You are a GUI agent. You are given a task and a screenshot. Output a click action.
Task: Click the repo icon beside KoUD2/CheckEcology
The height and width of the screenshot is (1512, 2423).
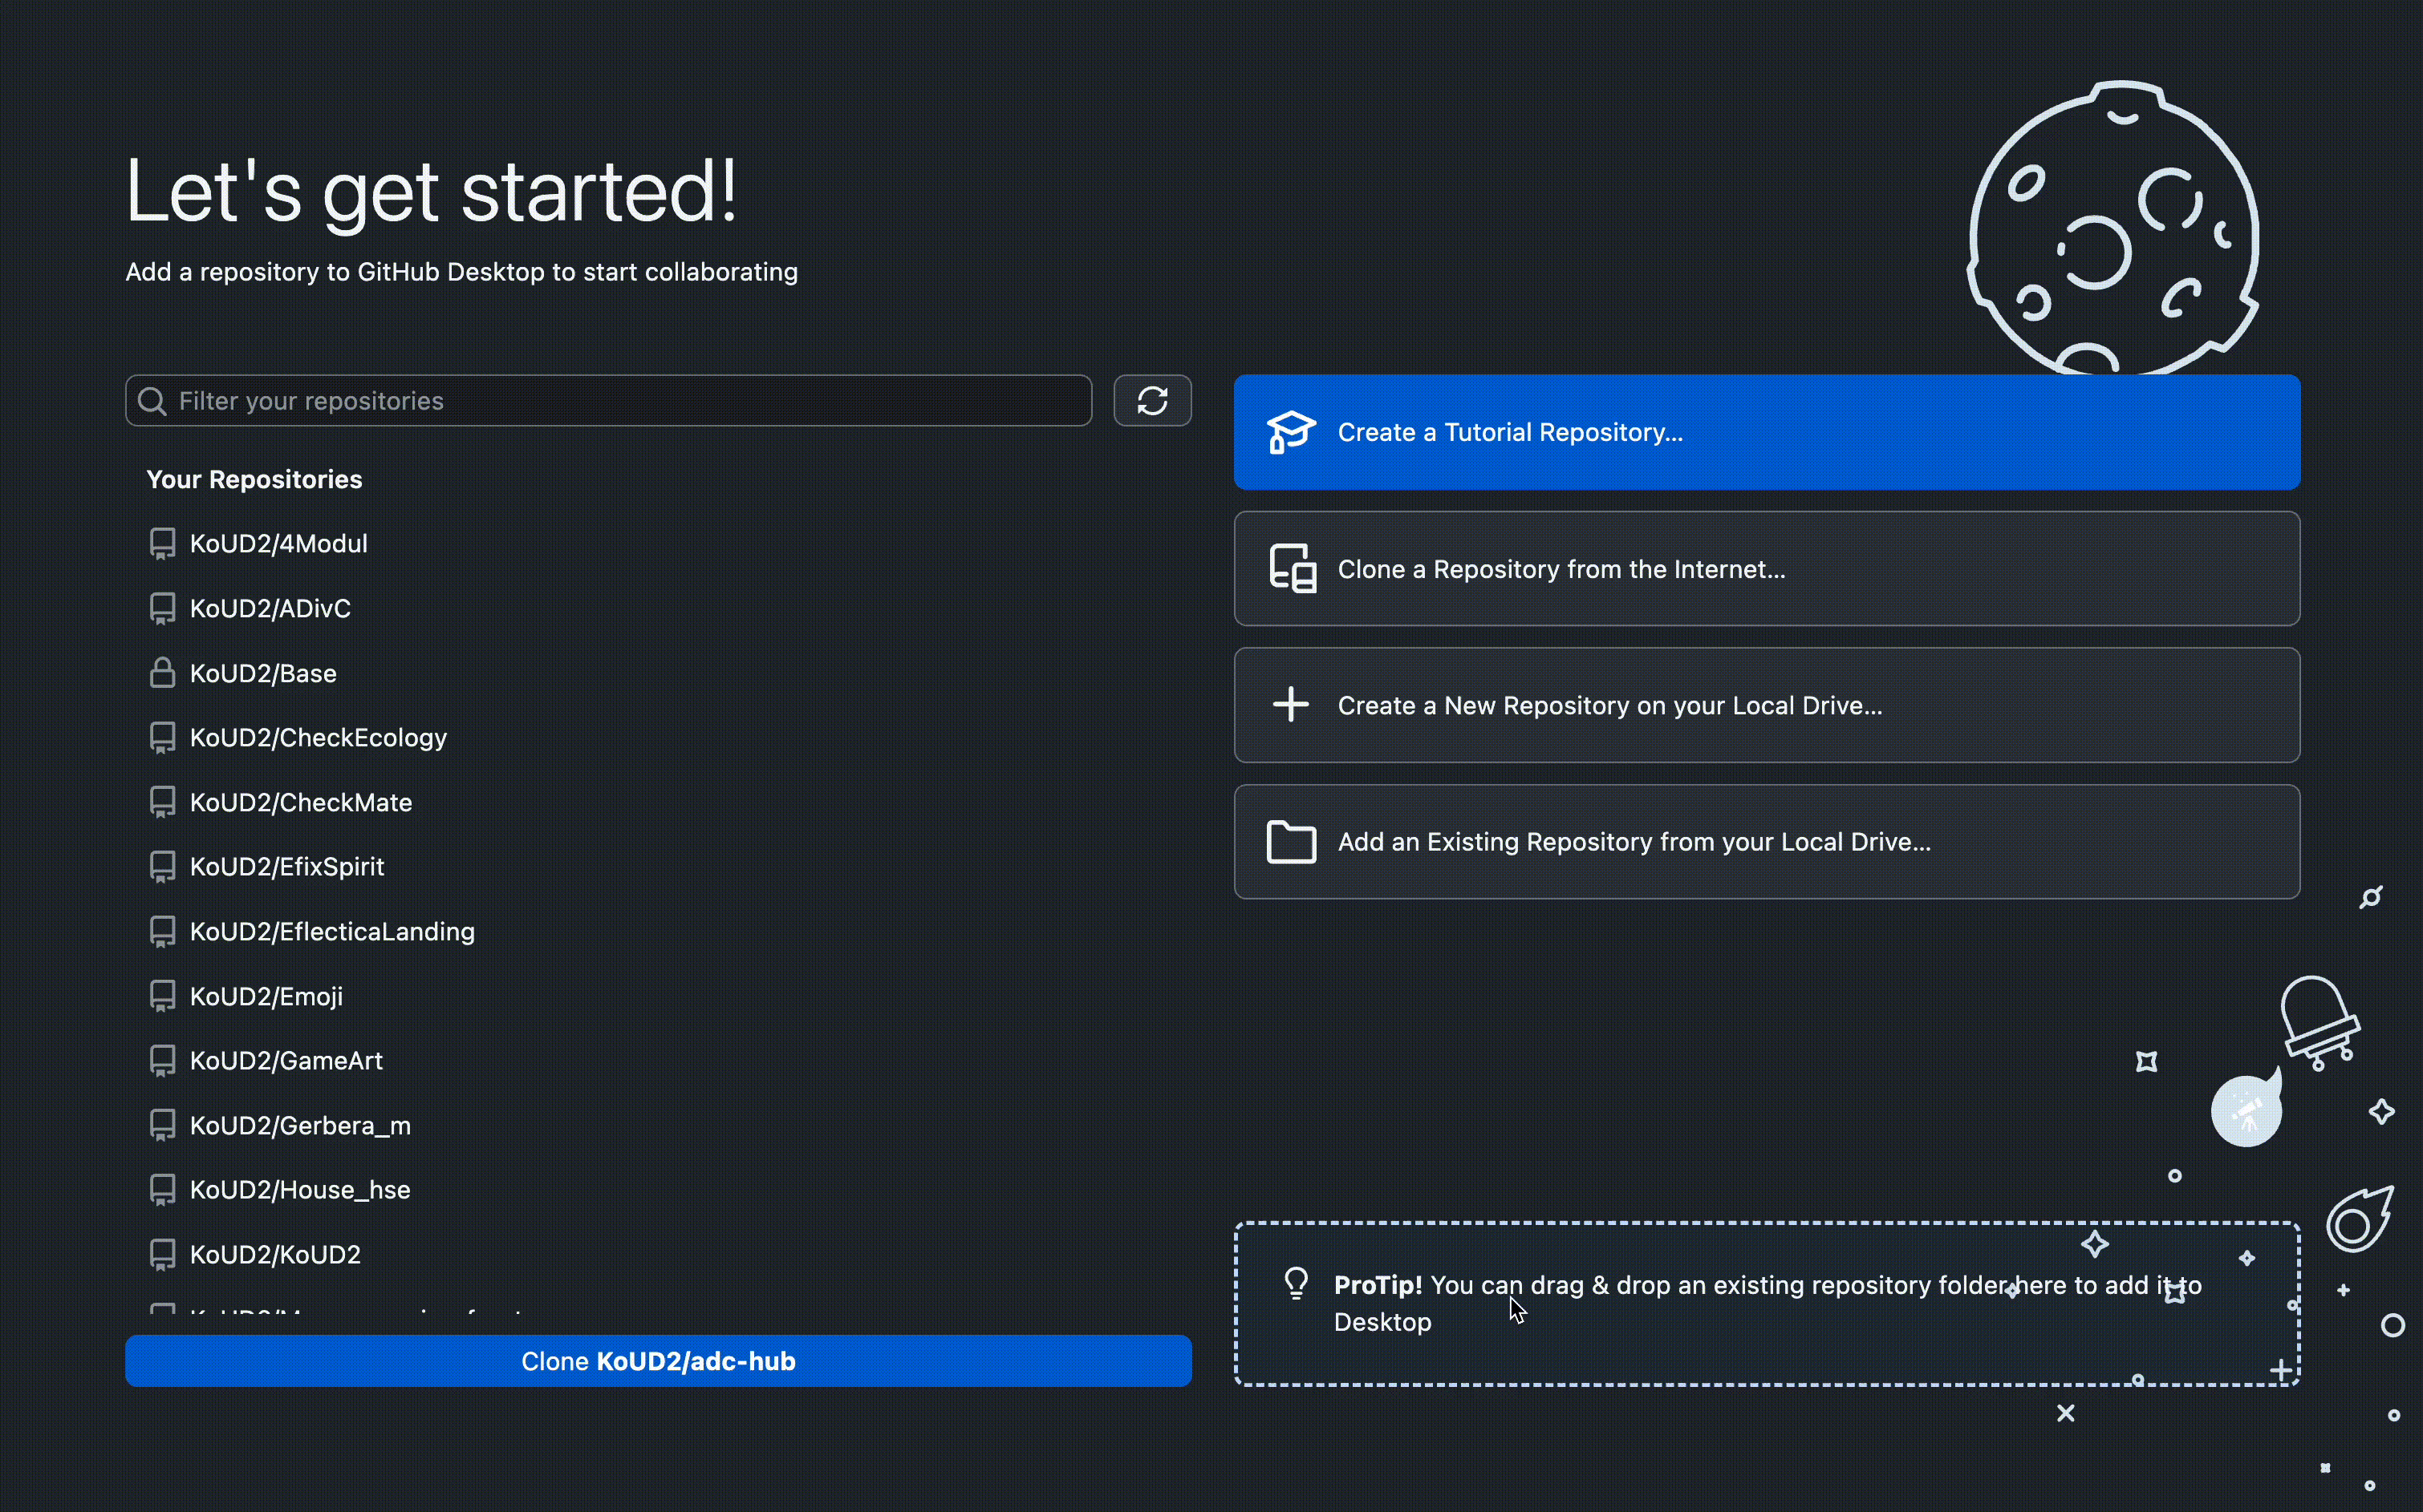point(162,738)
